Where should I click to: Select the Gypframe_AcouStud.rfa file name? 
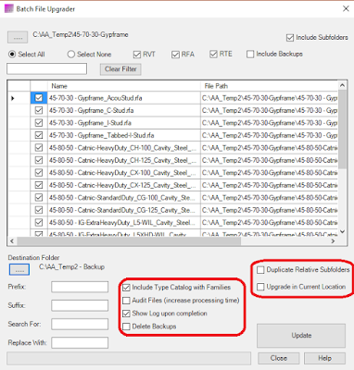(95, 98)
